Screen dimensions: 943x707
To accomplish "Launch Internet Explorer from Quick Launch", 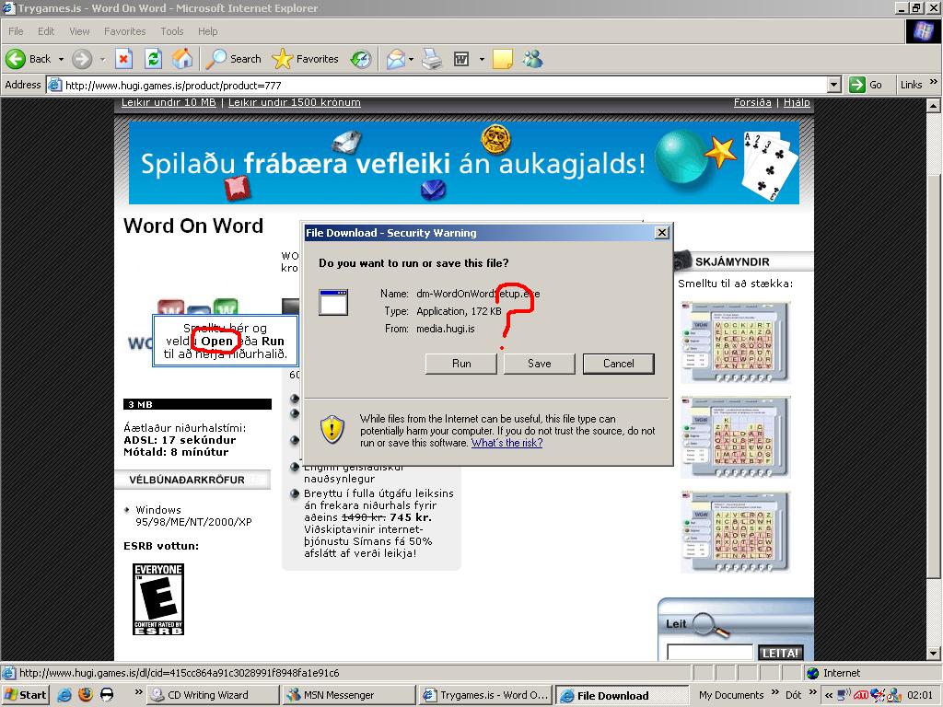I will coord(64,695).
